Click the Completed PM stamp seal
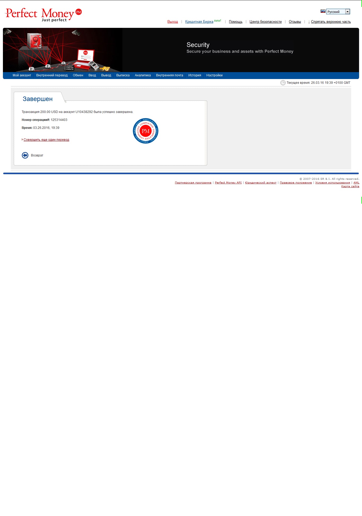Viewport: 362px width, 516px height. pyautogui.click(x=145, y=131)
